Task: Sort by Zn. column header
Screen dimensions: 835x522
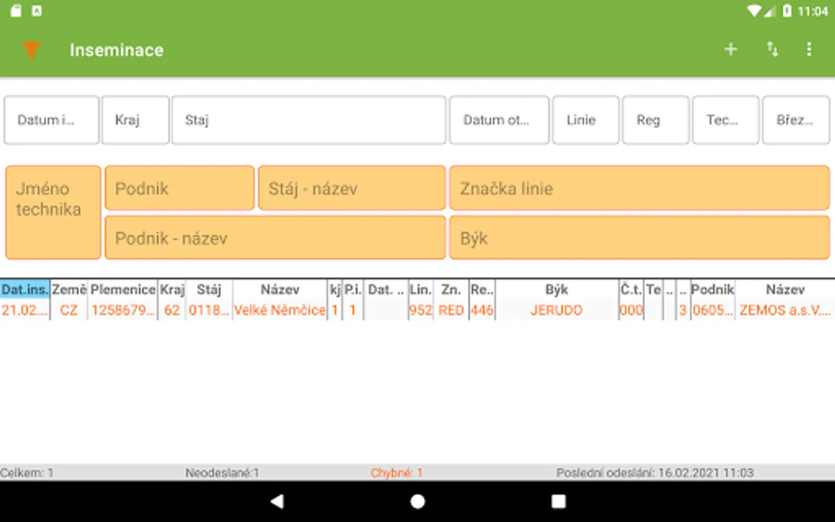Action: (x=451, y=289)
